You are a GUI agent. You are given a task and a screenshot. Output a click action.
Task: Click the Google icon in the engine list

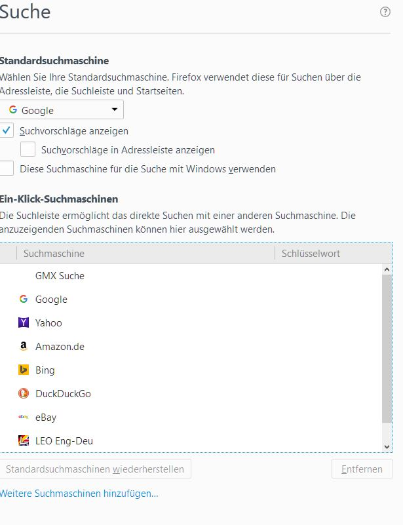pyautogui.click(x=24, y=299)
